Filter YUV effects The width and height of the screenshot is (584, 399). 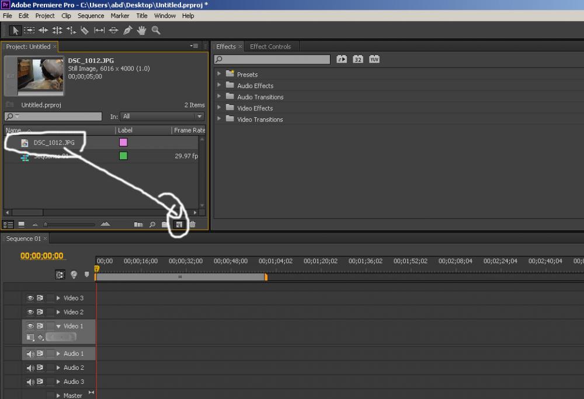pos(374,59)
